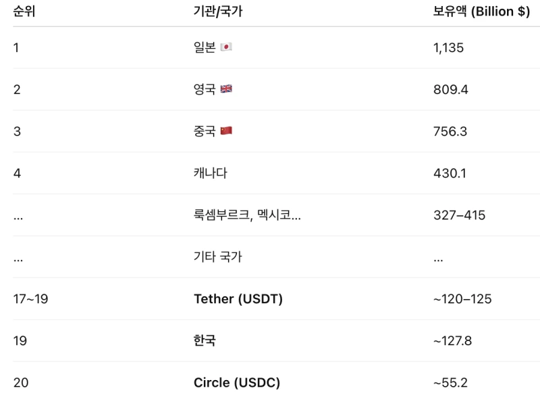
Task: Select the 1,135 value for Japan
Action: 448,47
